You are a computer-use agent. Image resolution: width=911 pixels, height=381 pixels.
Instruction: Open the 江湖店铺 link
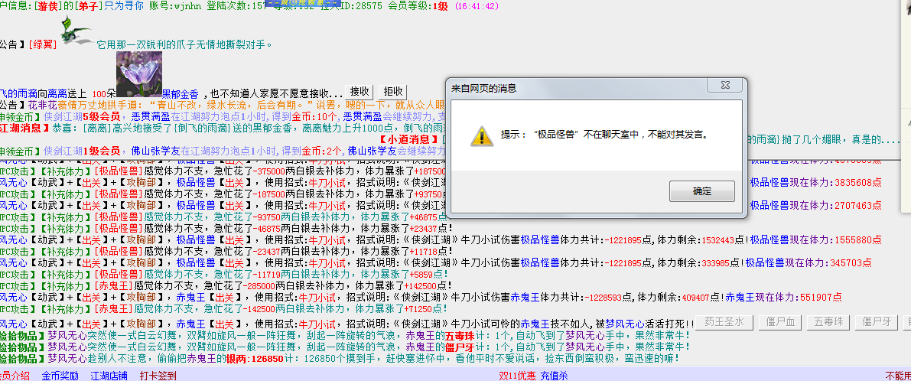109,376
